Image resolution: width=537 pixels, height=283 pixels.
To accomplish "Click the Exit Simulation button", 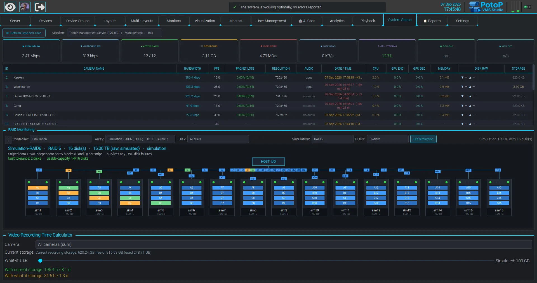I will [x=423, y=139].
